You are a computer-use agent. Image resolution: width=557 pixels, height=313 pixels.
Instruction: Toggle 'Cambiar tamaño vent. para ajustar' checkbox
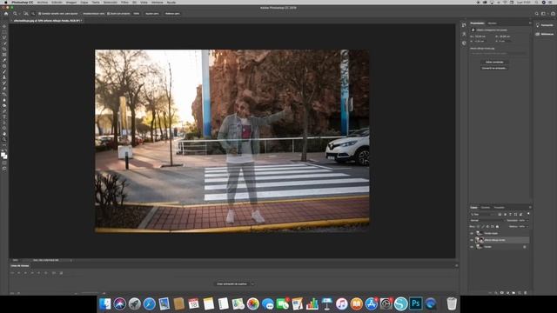[40, 14]
